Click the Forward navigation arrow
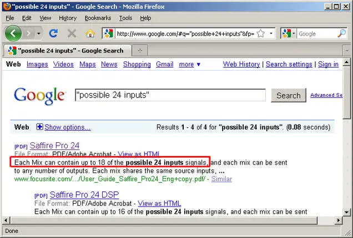353x238 pixels. pyautogui.click(x=28, y=34)
